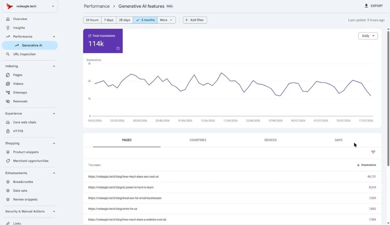Select the 7 days date range
Screen dimensions: 390x225
tap(109, 20)
